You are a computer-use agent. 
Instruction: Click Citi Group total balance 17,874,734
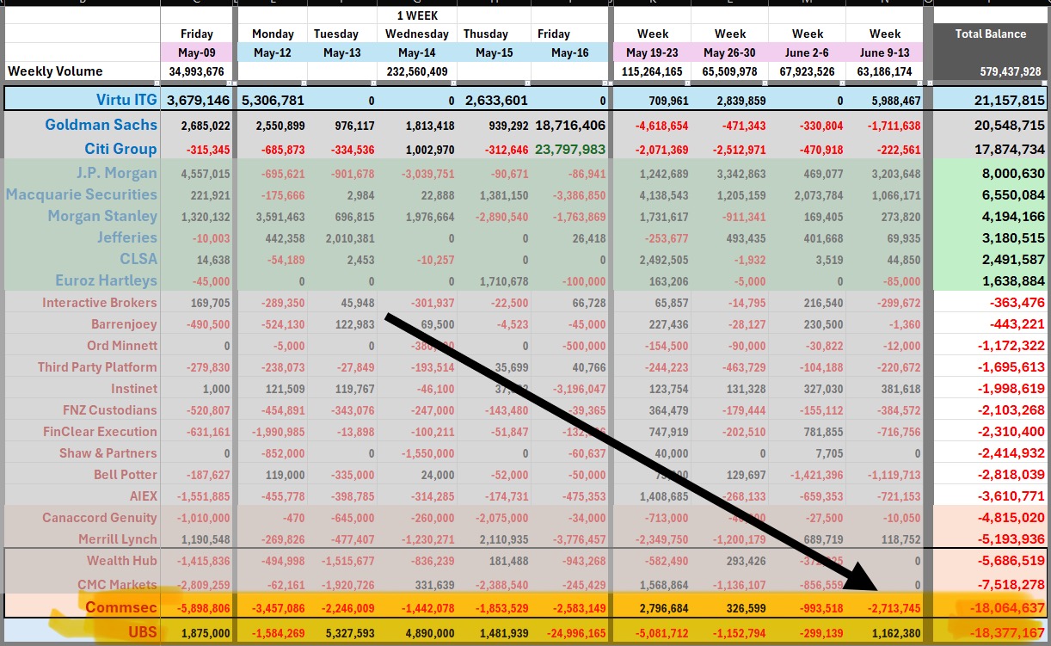click(x=1010, y=149)
